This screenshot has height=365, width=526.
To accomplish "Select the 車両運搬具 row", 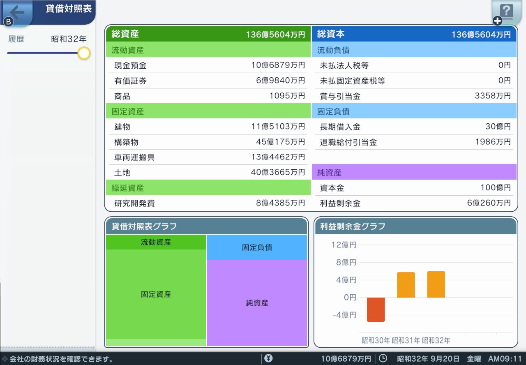I will pos(208,157).
